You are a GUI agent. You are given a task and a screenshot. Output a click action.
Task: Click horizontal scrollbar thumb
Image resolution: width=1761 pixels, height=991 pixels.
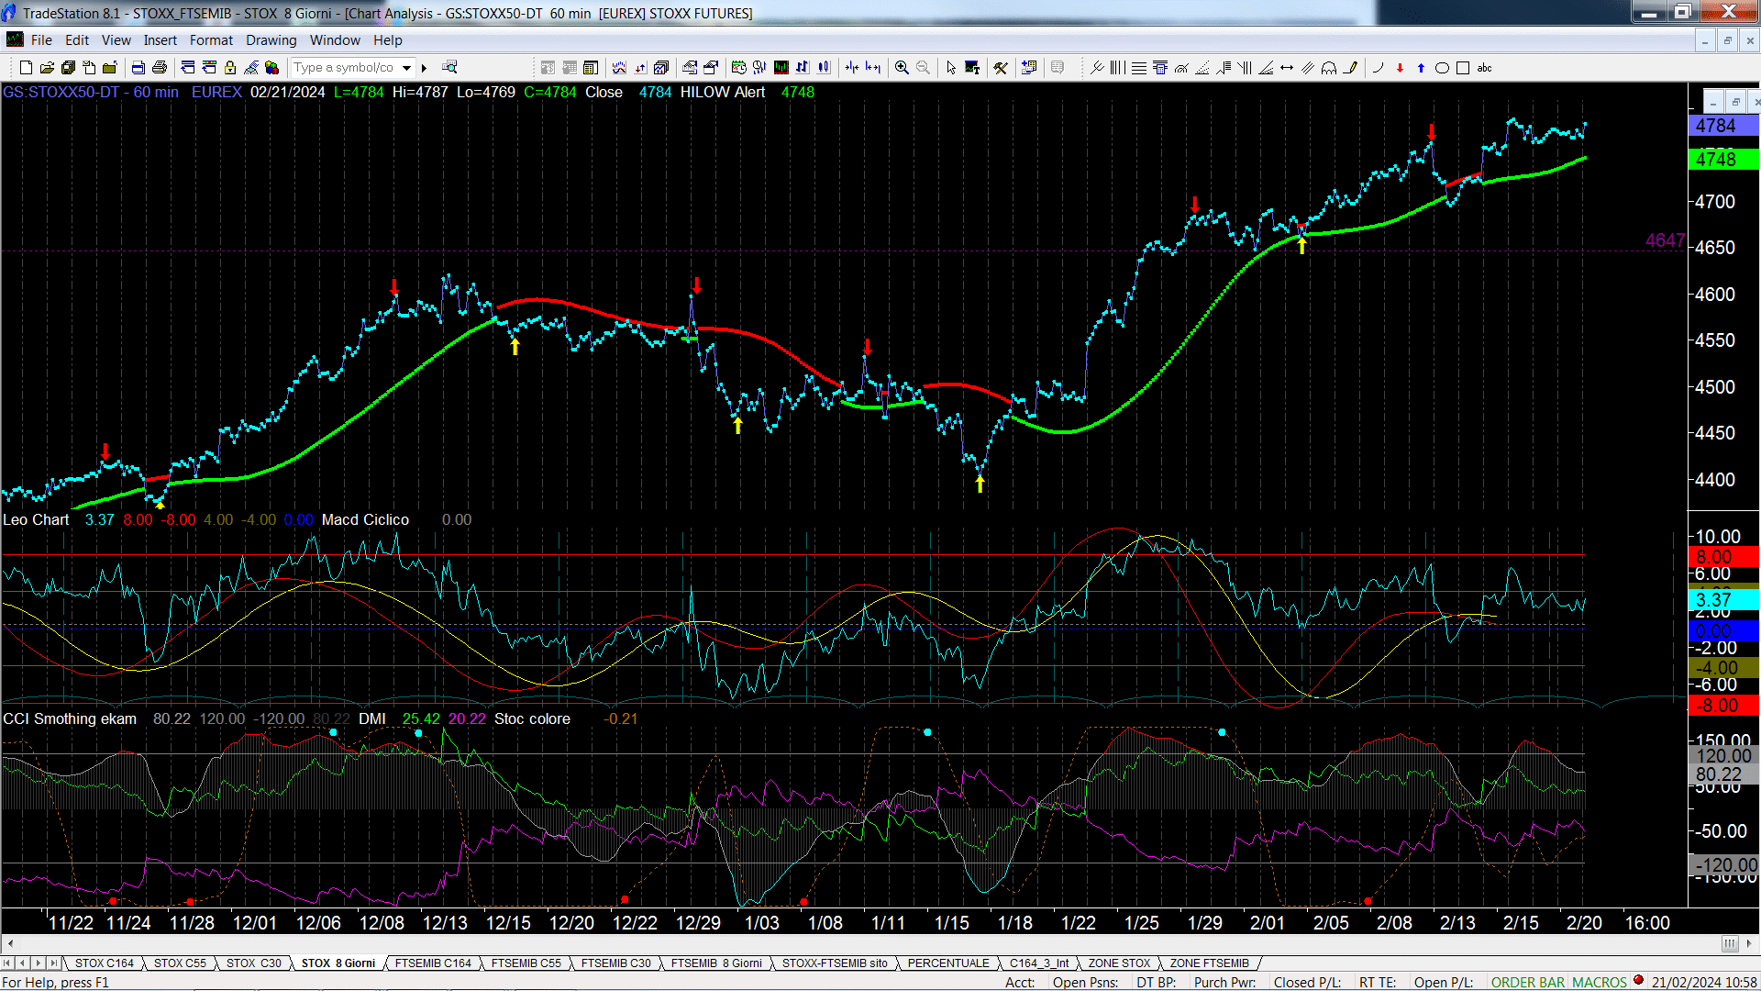pyautogui.click(x=1730, y=943)
